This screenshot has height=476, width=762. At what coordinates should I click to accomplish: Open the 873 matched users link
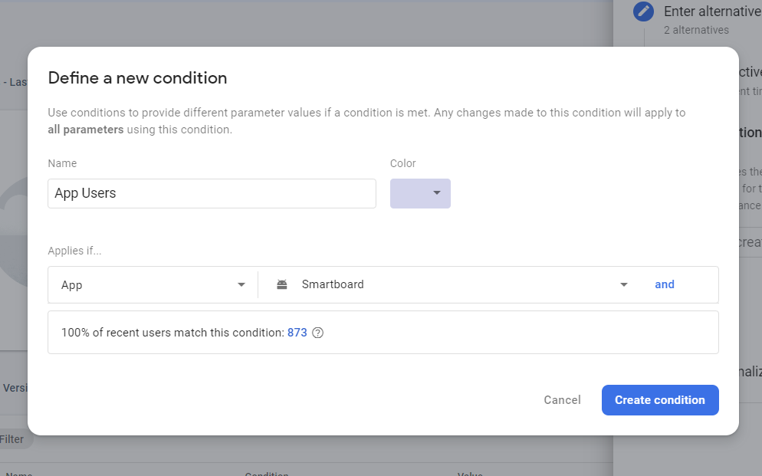[x=297, y=332]
